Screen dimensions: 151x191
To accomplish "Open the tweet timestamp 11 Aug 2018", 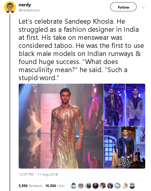I will (38, 174).
